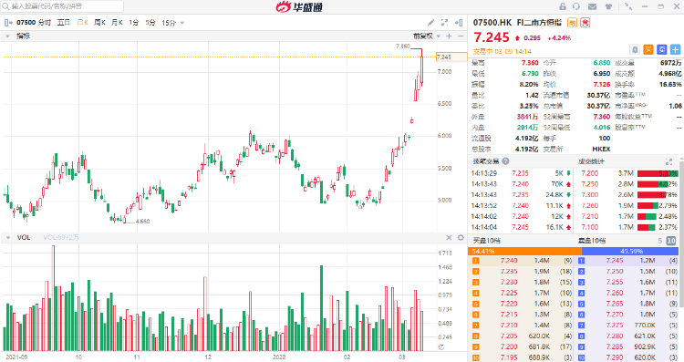Screen dimensions: 684x362
Task: Open the mail envelope icon
Action: click(x=592, y=6)
